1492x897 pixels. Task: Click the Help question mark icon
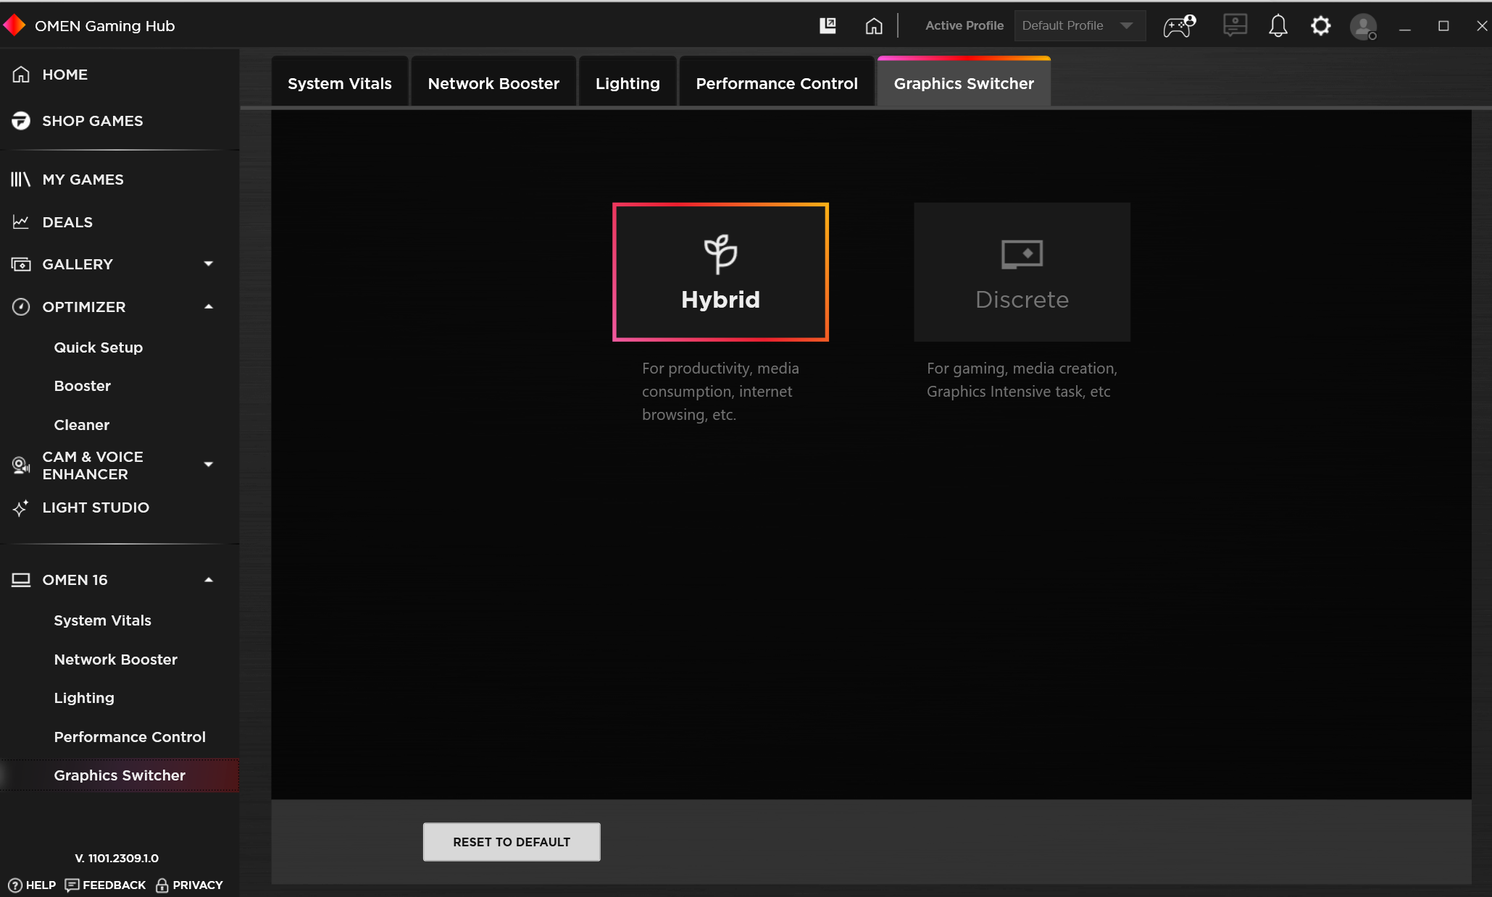(15, 885)
